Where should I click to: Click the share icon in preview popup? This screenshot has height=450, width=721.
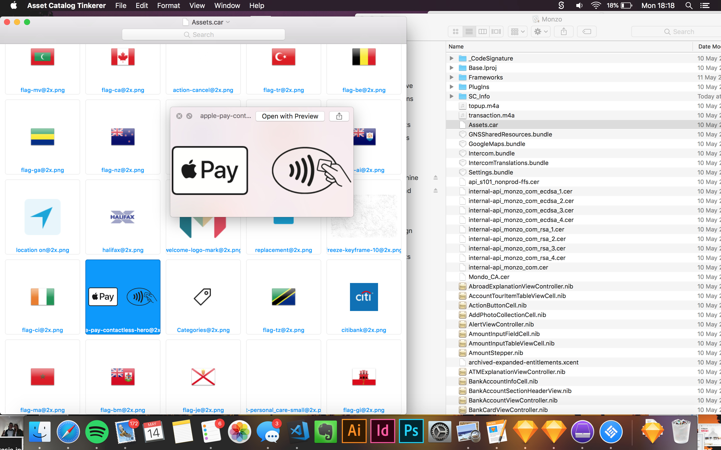point(339,116)
